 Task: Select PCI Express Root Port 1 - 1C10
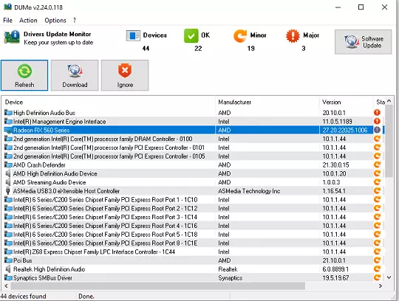pos(194,200)
